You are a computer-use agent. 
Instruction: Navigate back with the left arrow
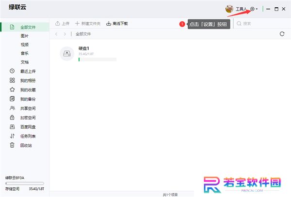tap(56, 34)
